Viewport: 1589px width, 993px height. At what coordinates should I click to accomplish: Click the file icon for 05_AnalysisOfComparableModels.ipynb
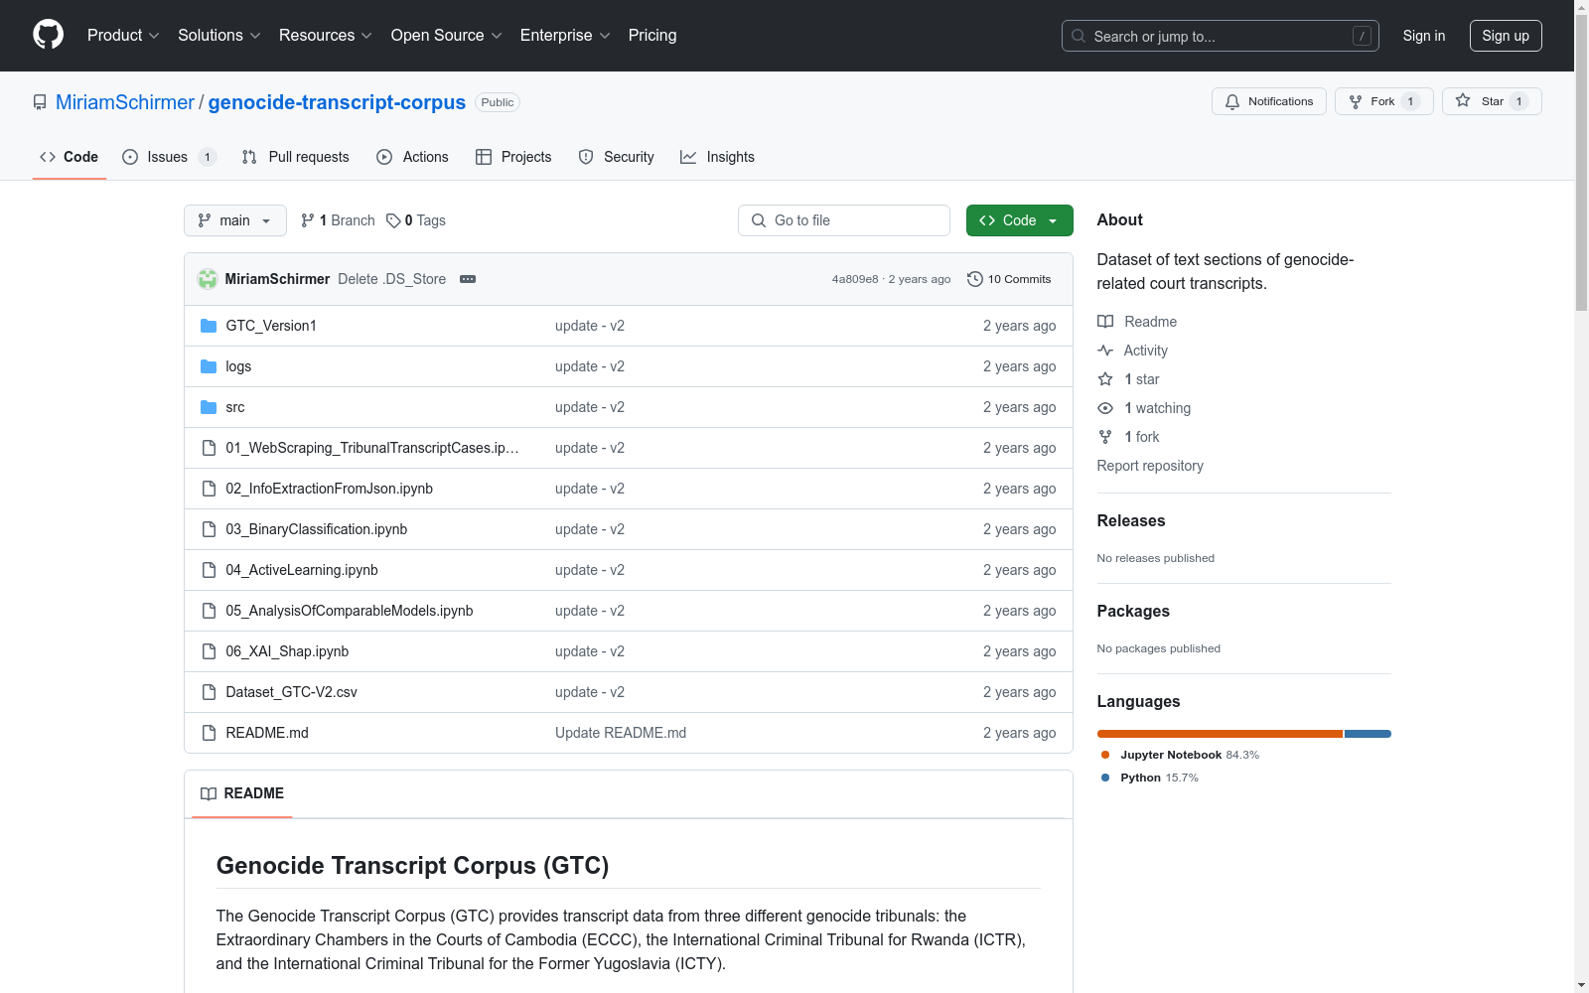tap(209, 611)
